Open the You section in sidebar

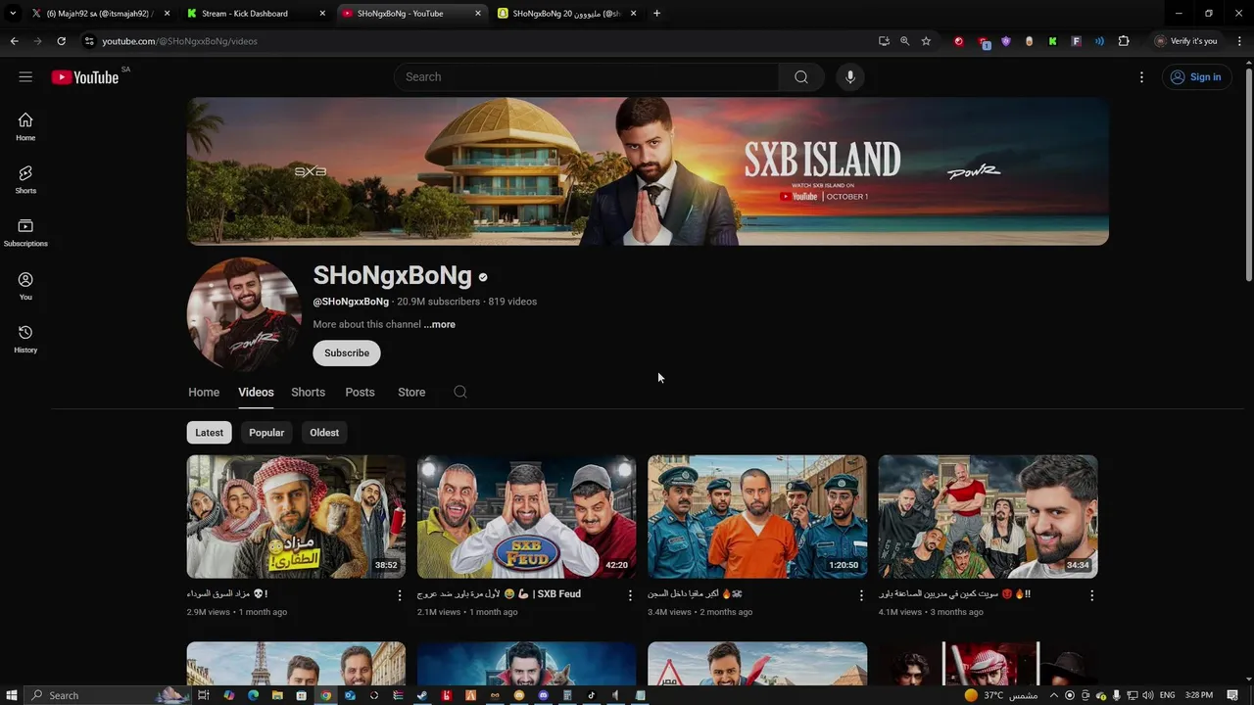click(25, 286)
